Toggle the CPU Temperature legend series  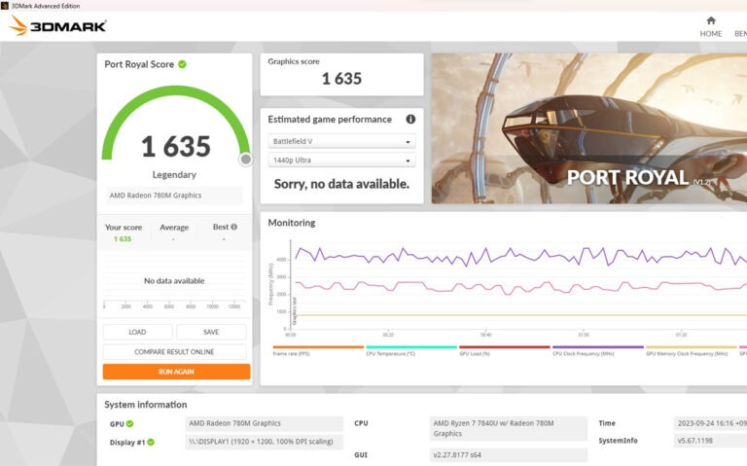point(410,352)
